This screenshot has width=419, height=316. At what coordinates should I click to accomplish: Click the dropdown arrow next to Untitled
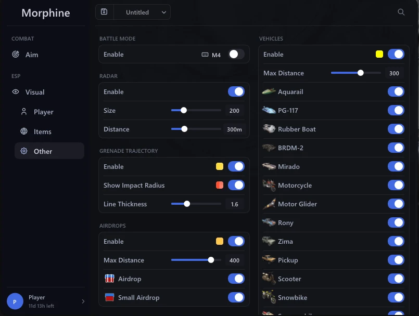tap(164, 12)
